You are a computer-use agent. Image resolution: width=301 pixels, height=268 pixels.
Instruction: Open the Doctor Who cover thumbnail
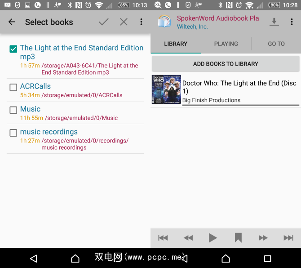pyautogui.click(x=166, y=89)
